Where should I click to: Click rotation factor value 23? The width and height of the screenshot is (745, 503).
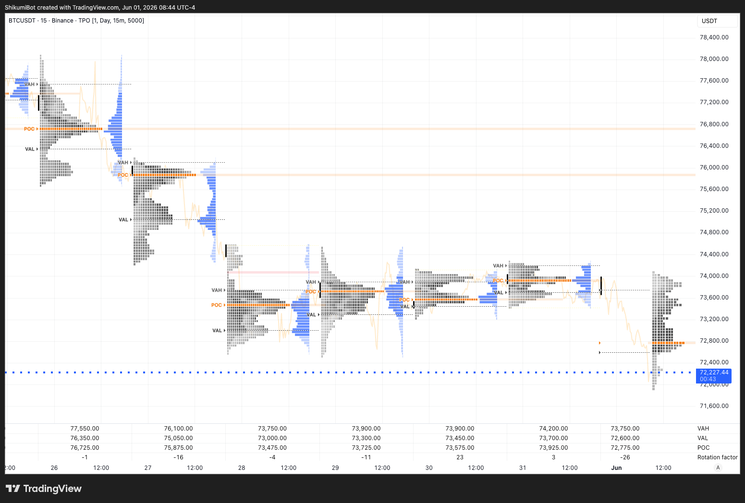460,457
